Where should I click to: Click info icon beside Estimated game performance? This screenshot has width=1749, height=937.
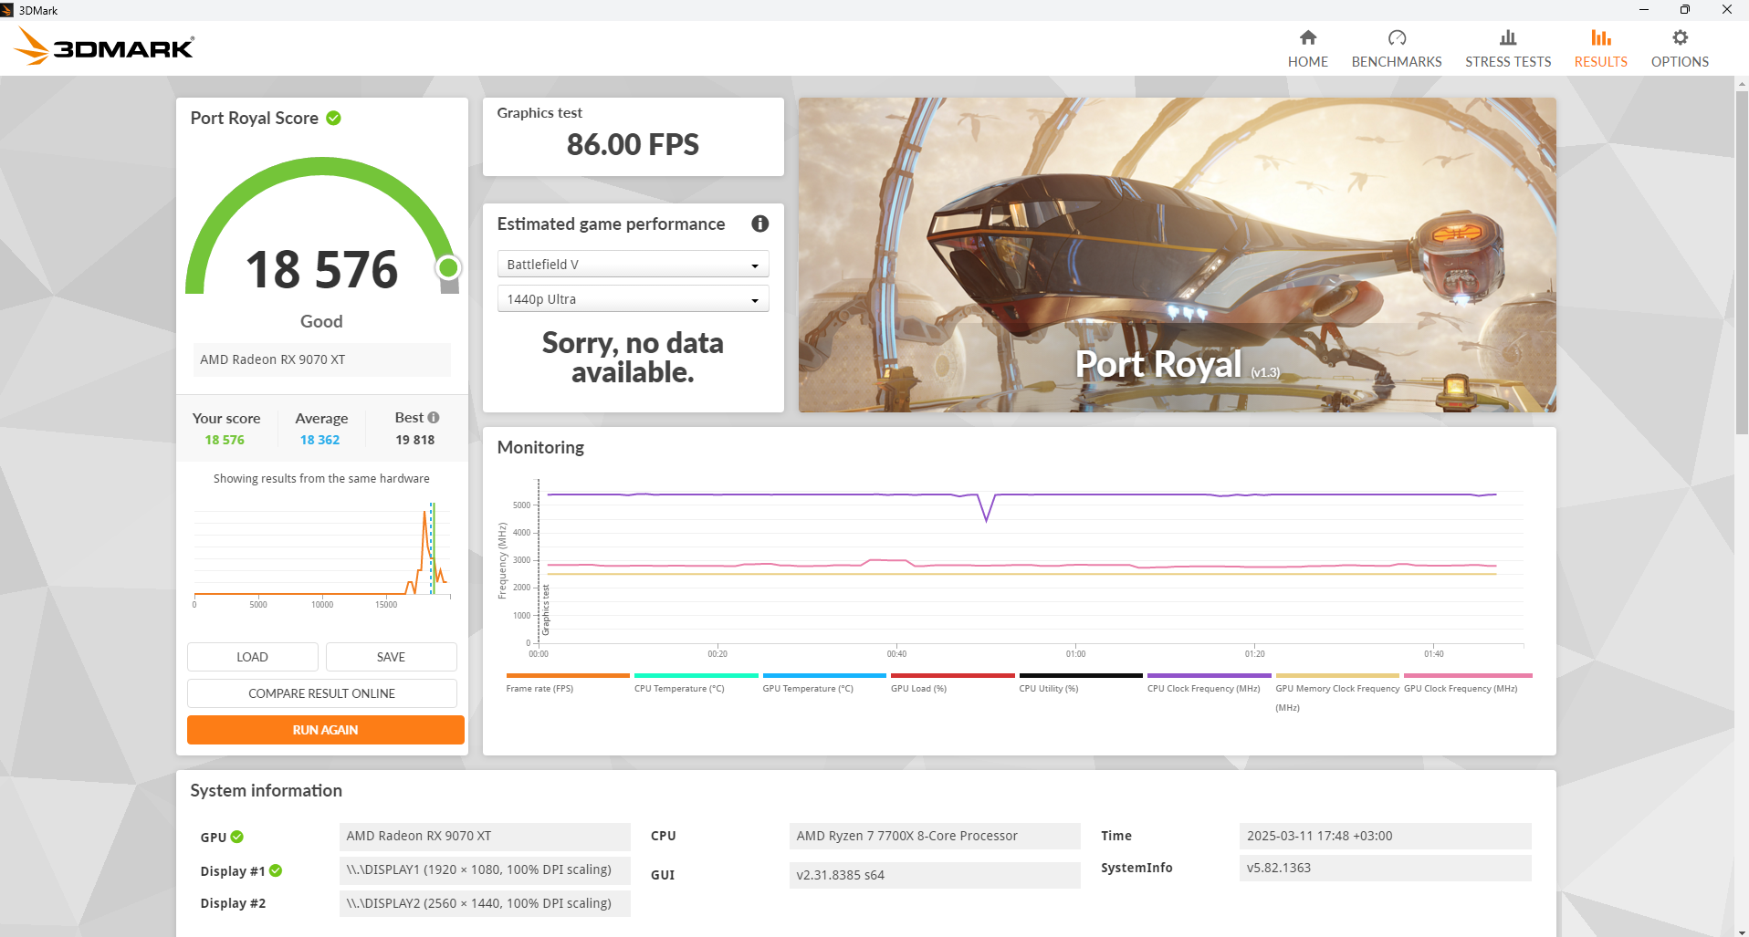click(x=759, y=224)
